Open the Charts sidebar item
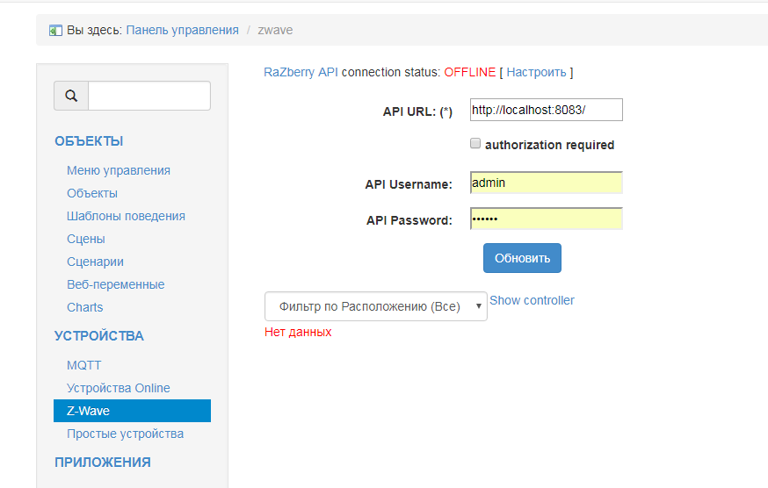 click(x=85, y=307)
